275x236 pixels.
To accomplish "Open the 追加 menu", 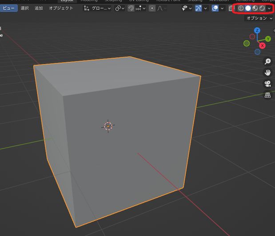I will point(39,8).
